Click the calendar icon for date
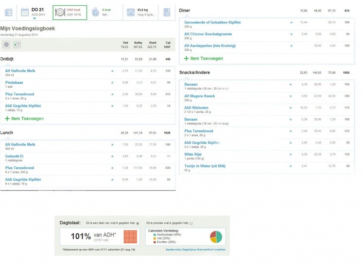Screen dimensions: 363x265 coord(25,12)
